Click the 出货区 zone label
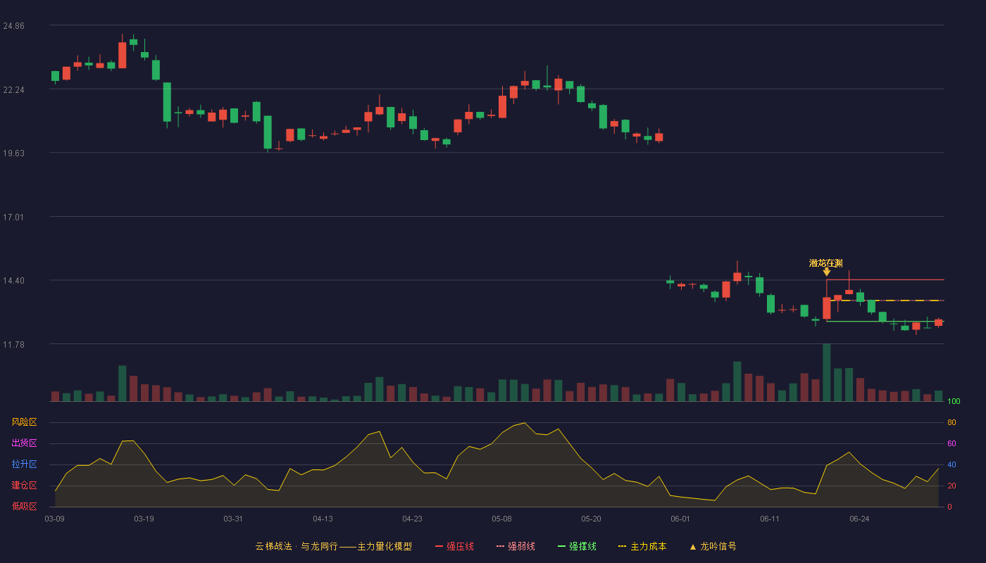 tap(24, 443)
